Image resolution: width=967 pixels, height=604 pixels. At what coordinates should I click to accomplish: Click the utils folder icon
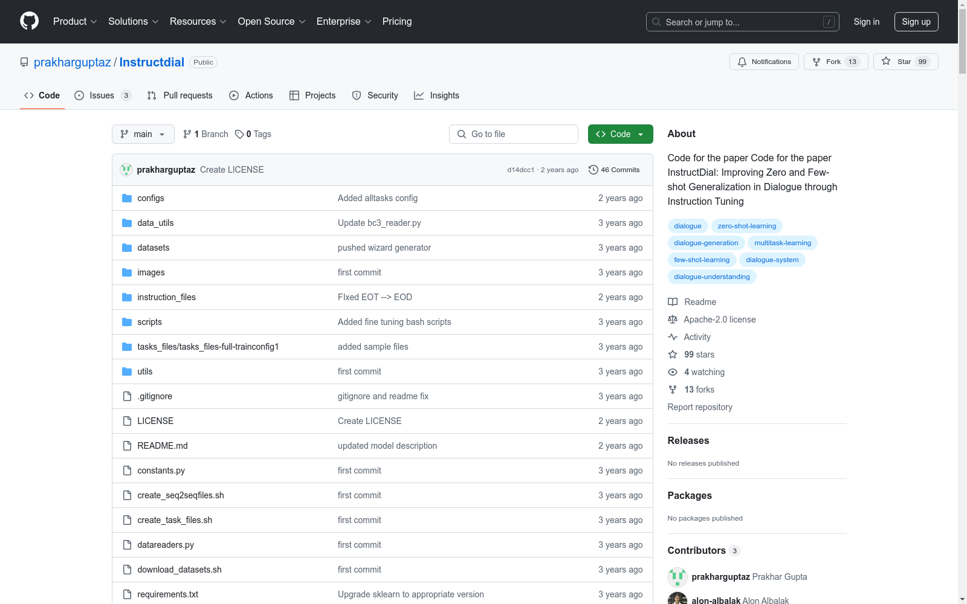[127, 371]
